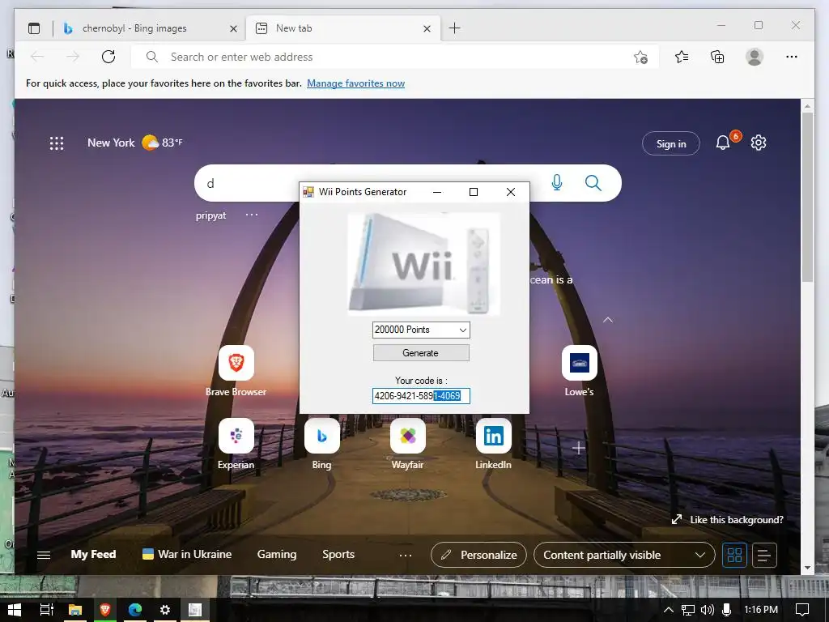Image resolution: width=829 pixels, height=622 pixels.
Task: Click Like this background? link
Action: 728,520
